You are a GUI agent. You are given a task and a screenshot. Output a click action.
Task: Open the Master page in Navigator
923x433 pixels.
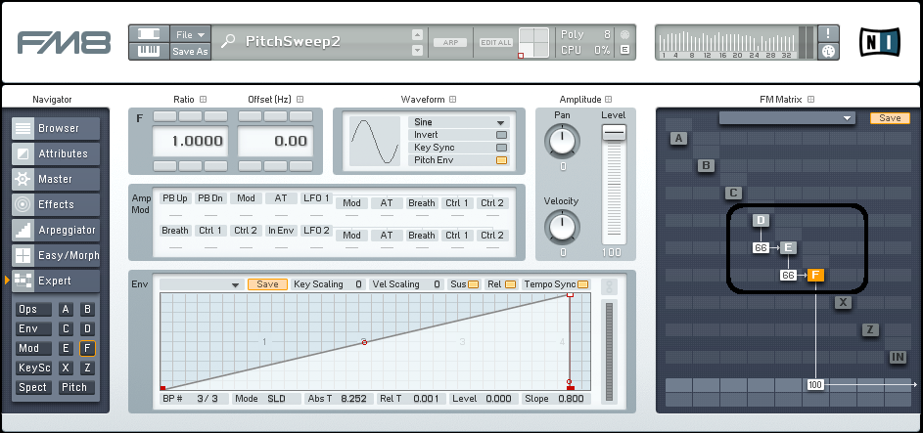point(56,179)
